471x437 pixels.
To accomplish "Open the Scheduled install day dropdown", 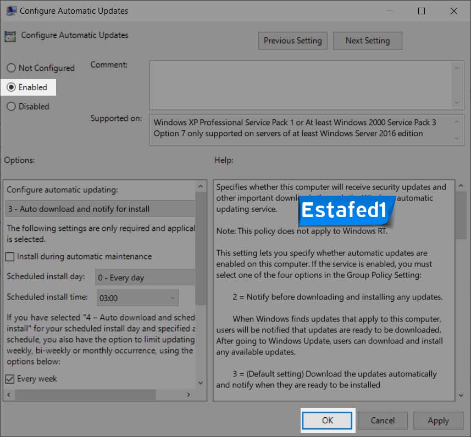I will [x=145, y=278].
